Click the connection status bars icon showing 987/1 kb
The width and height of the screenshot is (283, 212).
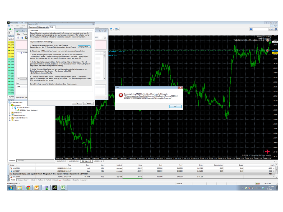pyautogui.click(x=258, y=183)
